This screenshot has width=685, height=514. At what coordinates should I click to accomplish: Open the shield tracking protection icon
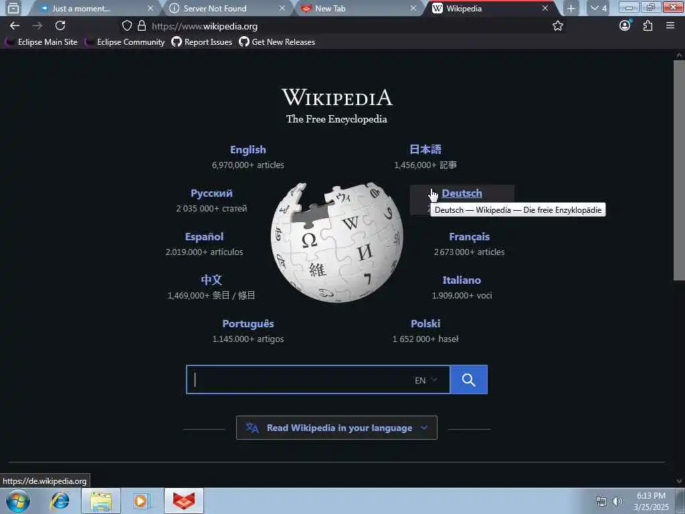[x=126, y=26]
